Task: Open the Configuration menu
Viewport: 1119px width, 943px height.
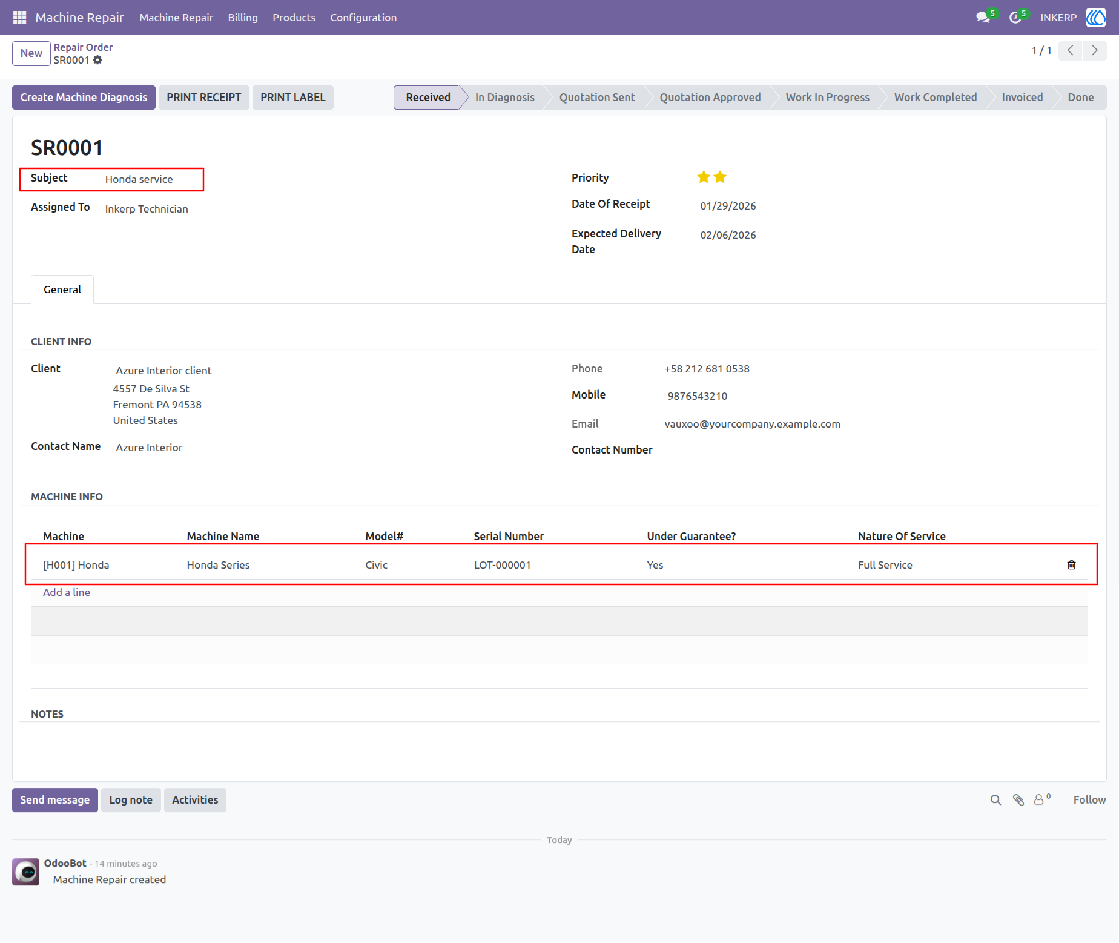Action: 363,18
